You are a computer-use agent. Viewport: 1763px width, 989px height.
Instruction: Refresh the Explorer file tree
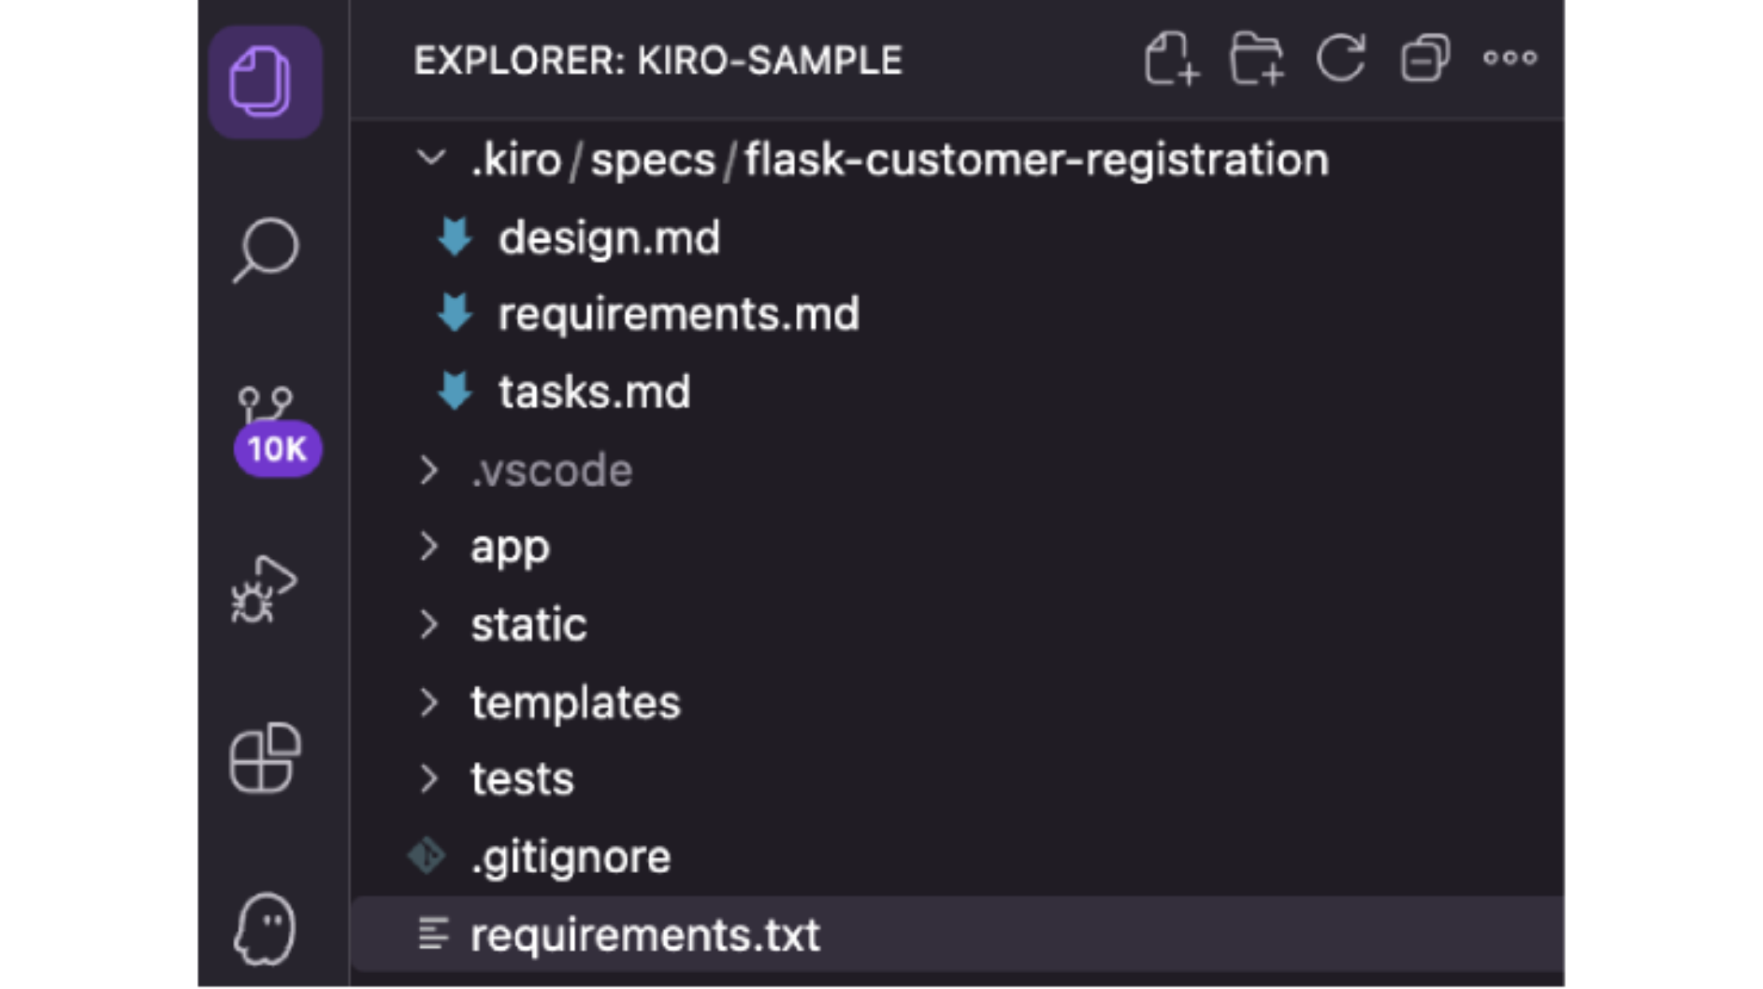point(1341,59)
